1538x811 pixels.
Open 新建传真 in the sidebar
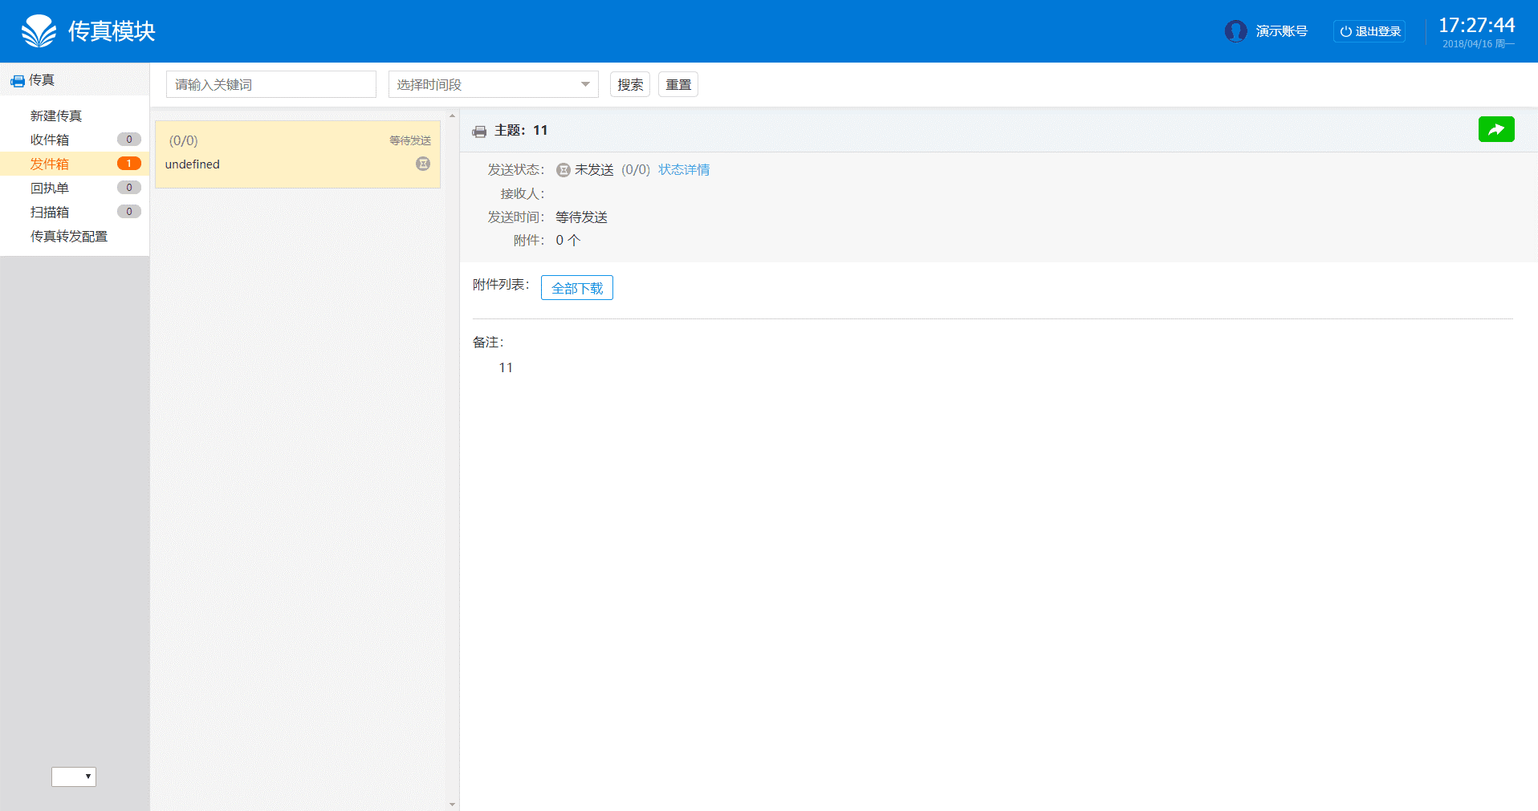[x=56, y=116]
